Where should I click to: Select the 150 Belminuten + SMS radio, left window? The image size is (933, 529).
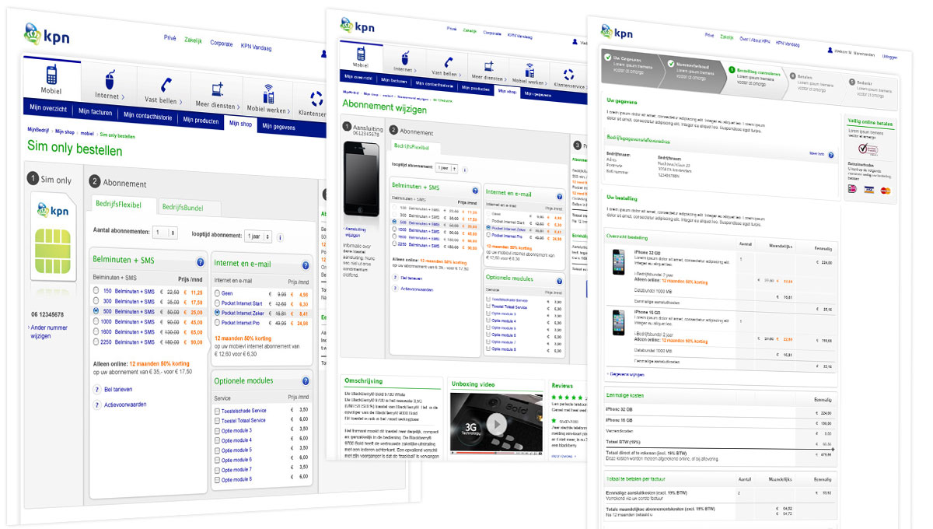pyautogui.click(x=96, y=290)
